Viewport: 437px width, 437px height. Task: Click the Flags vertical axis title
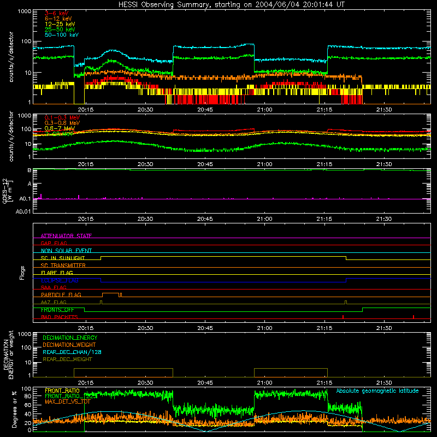pos(22,273)
